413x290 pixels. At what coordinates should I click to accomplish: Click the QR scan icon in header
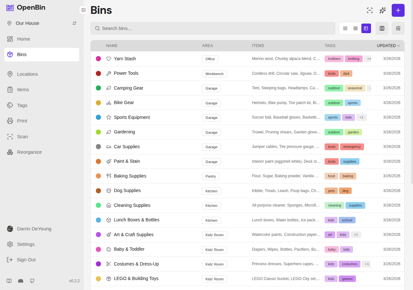(370, 10)
